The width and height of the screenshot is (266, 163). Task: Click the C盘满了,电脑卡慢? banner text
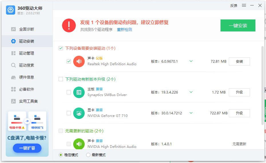[27, 138]
